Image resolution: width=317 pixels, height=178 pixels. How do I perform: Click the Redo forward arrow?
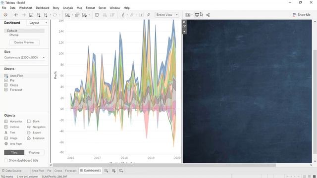coord(24,15)
